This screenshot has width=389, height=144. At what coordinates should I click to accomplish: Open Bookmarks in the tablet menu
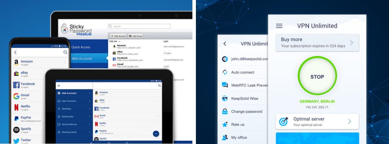pyautogui.click(x=74, y=116)
